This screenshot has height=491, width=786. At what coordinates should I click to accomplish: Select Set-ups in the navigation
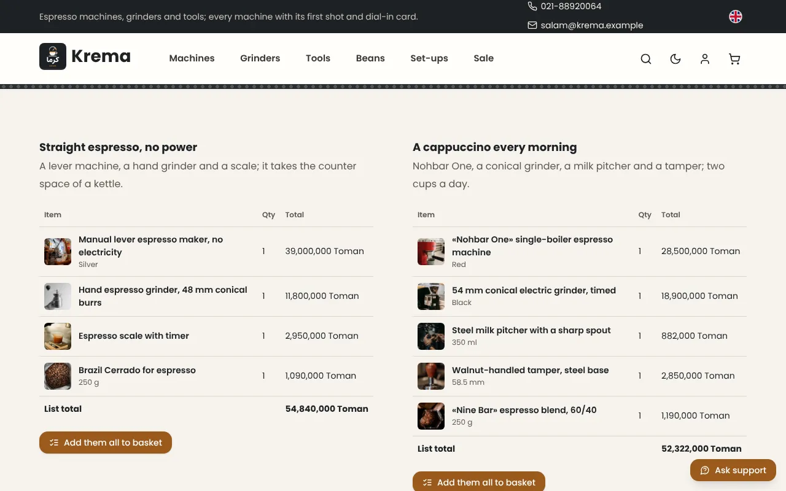429,58
